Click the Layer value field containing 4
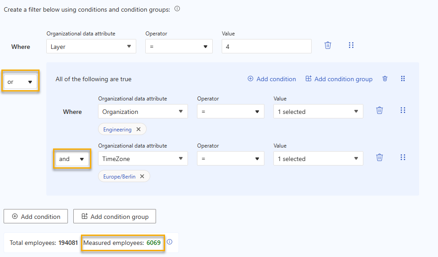This screenshot has height=257, width=438. (267, 46)
